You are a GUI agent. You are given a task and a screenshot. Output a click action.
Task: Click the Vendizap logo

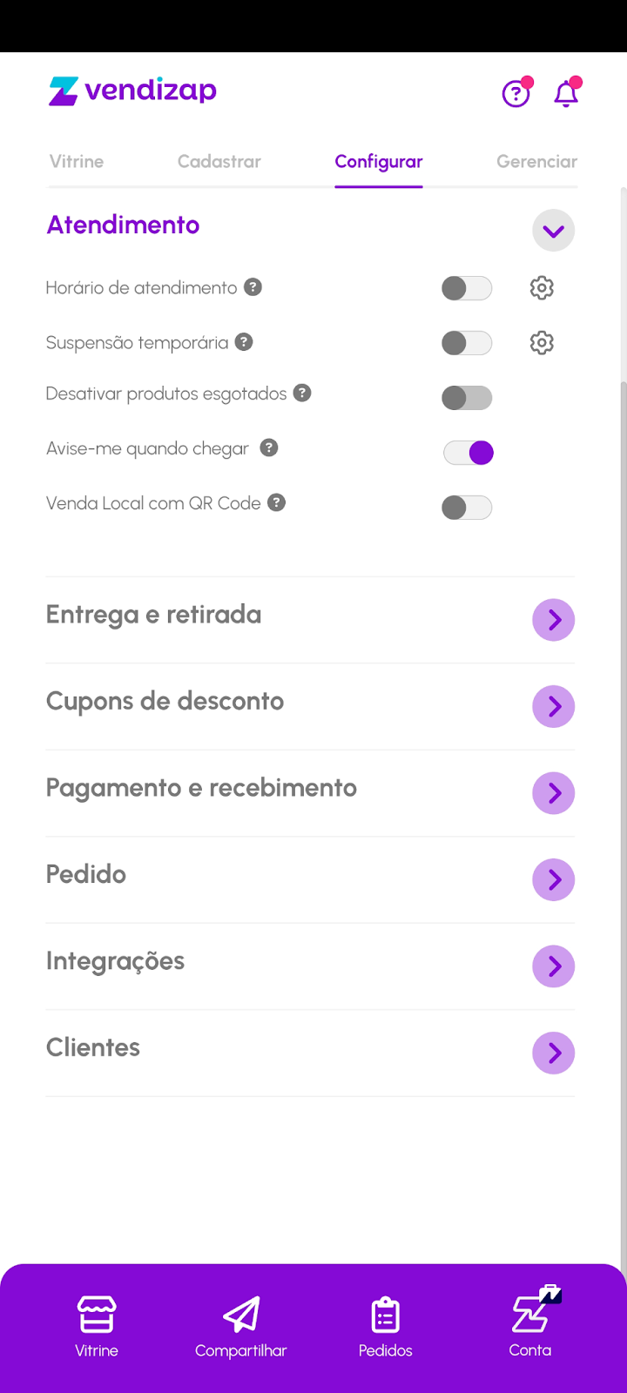(x=132, y=91)
